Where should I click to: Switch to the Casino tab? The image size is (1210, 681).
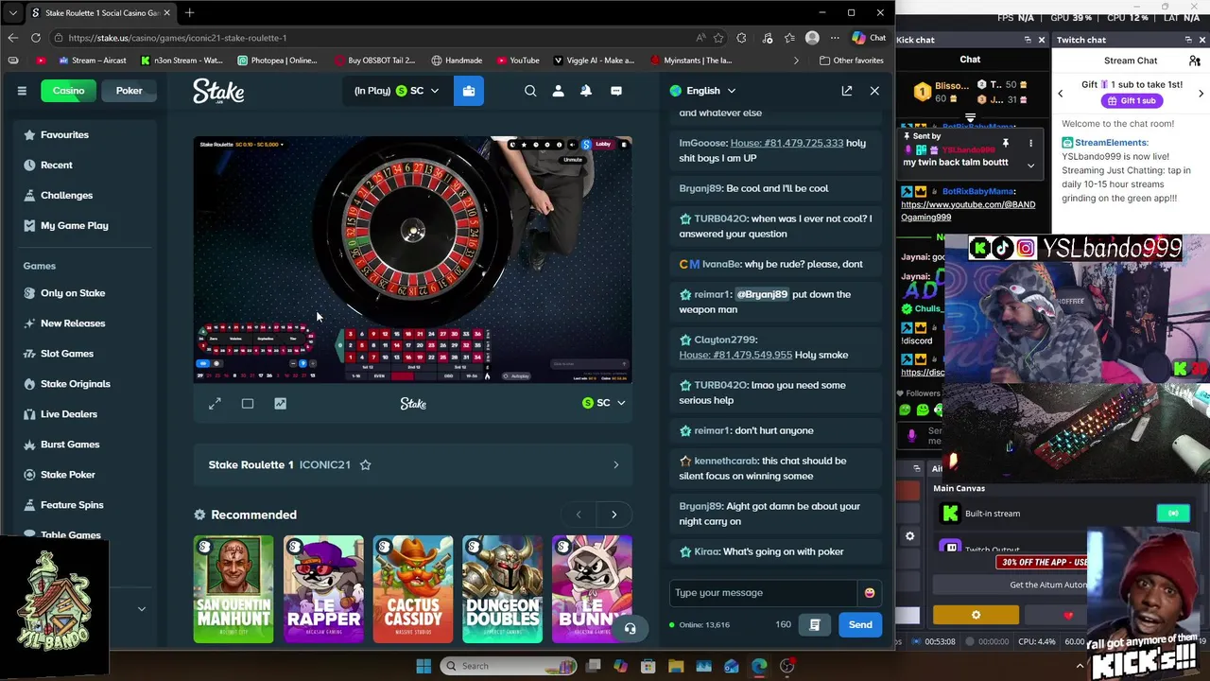coord(68,91)
